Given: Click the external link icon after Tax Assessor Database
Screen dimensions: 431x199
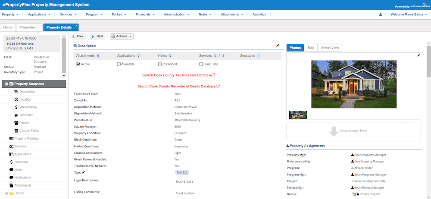Looking at the screenshot, I should tap(214, 75).
